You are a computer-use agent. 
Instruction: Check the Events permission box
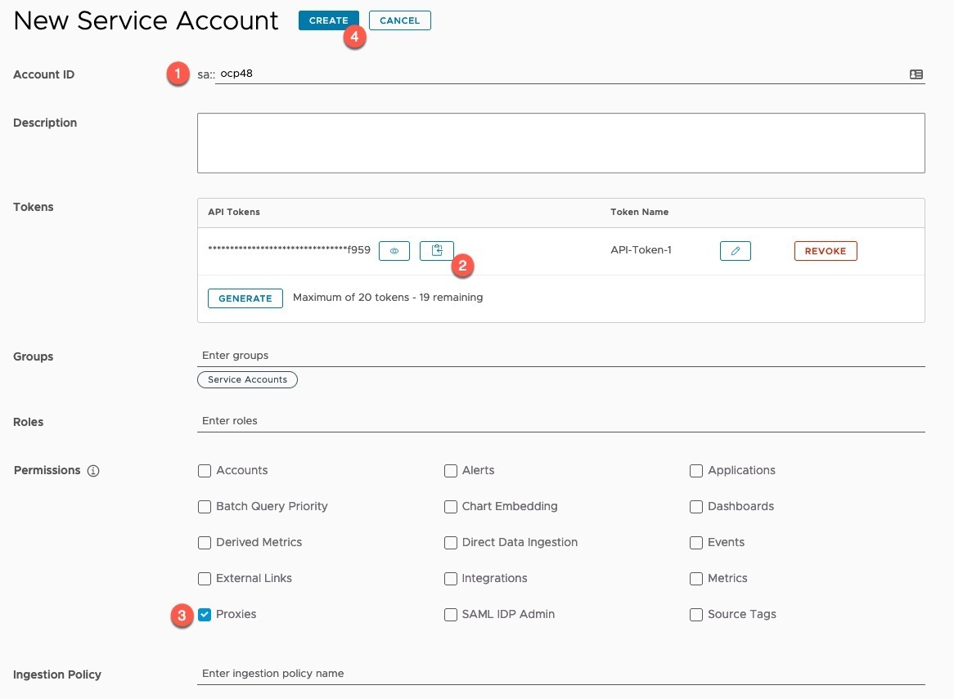[x=696, y=542]
